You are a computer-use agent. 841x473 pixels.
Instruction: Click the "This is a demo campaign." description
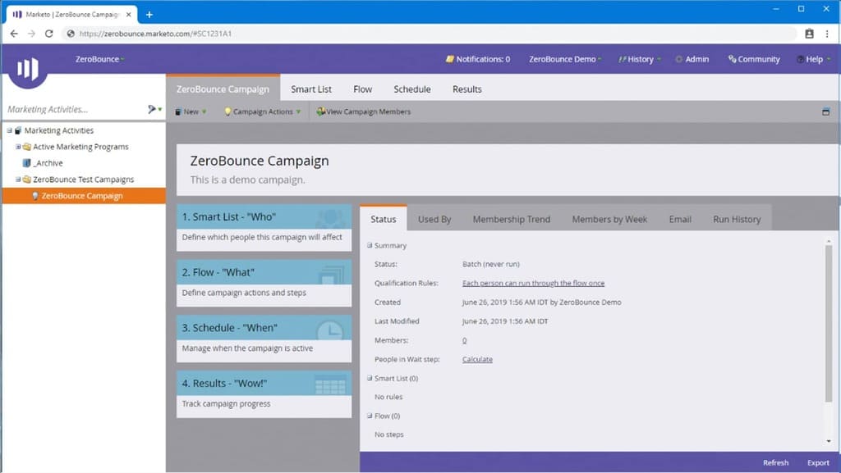(x=248, y=180)
